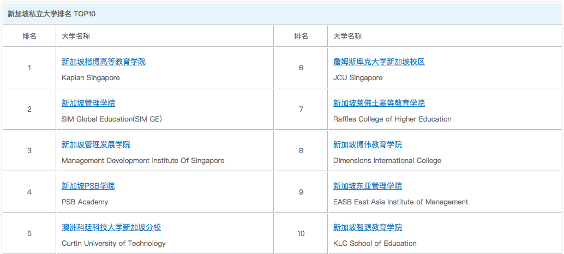Open 新加坡管理发展学院 university link
The height and width of the screenshot is (254, 564).
[x=96, y=144]
